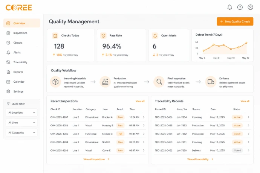Viewport: 260px width, 173px height.
Task: Expand the All Lines dropdown
Action: click(22, 123)
